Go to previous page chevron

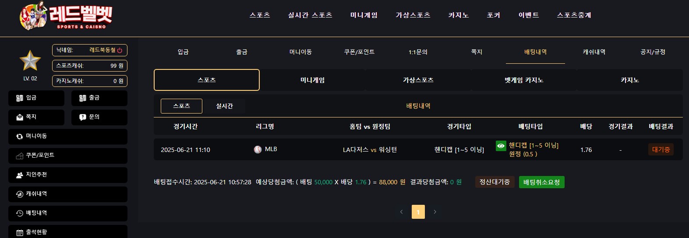tap(401, 212)
